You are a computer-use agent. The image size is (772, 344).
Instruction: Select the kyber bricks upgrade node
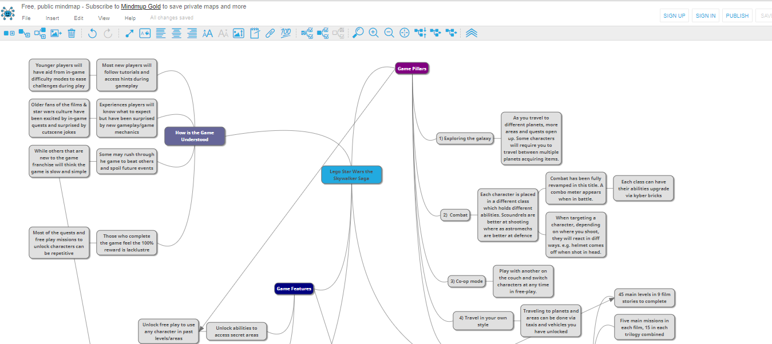643,189
